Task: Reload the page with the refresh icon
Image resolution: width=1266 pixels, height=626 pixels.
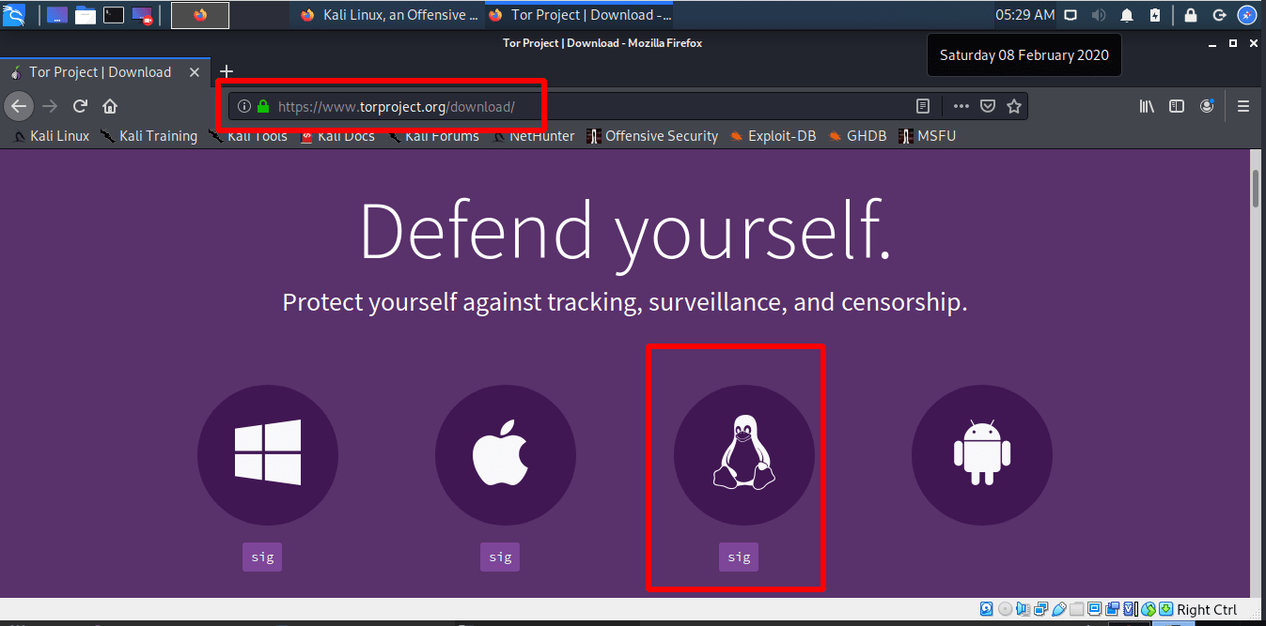Action: 81,106
